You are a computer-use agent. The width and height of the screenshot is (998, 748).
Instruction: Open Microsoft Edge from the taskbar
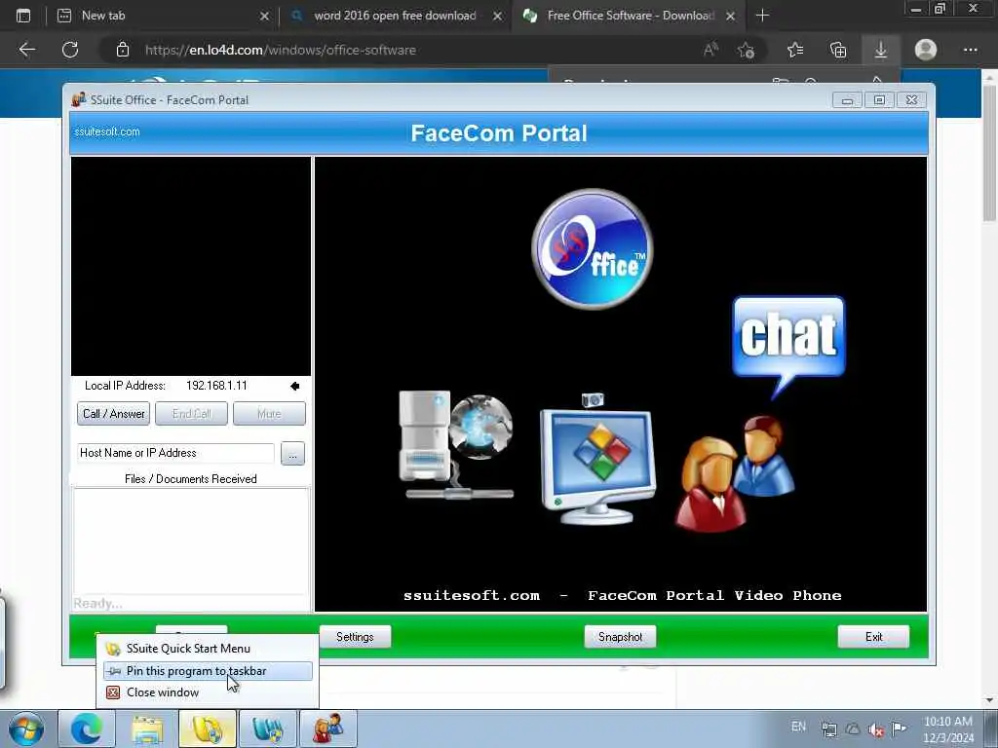pyautogui.click(x=86, y=729)
